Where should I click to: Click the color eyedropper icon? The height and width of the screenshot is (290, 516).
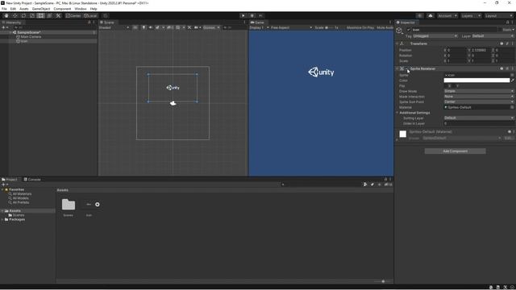click(513, 81)
